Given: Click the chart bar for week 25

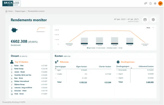Looking at the screenshot, I should [99, 41].
